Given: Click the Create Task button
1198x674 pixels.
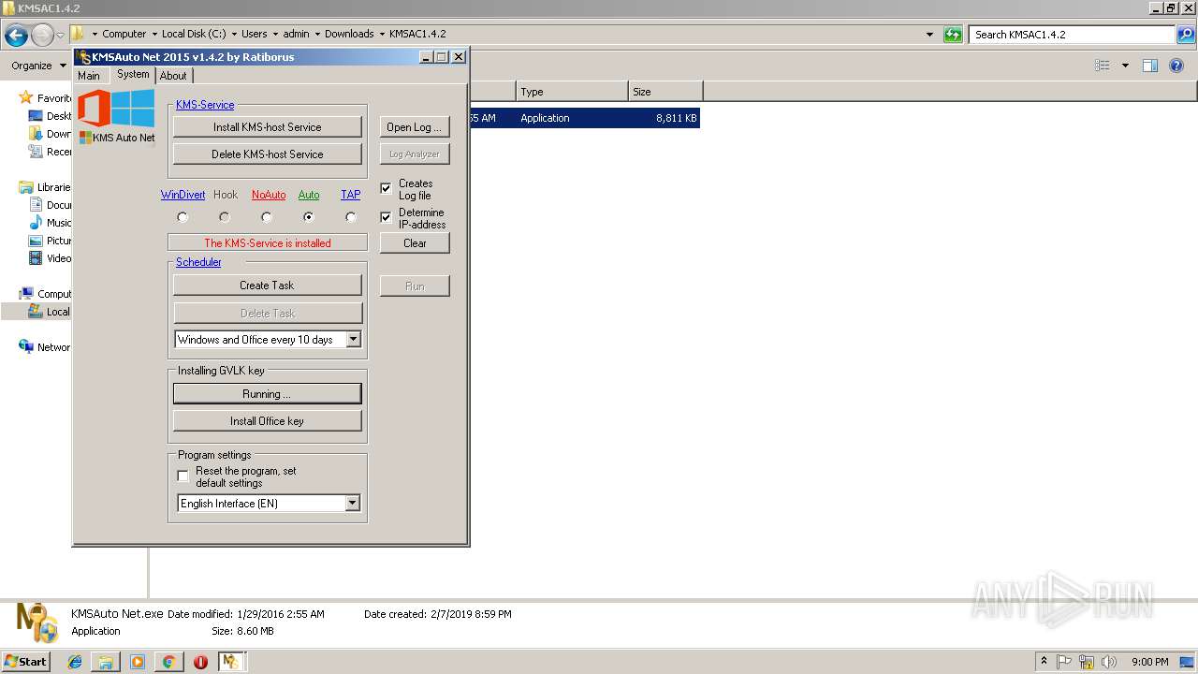Looking at the screenshot, I should point(268,286).
